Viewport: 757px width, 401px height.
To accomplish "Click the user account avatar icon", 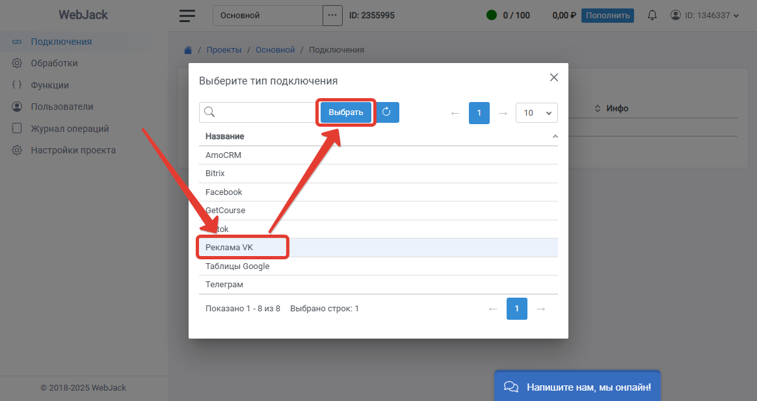I will 676,15.
